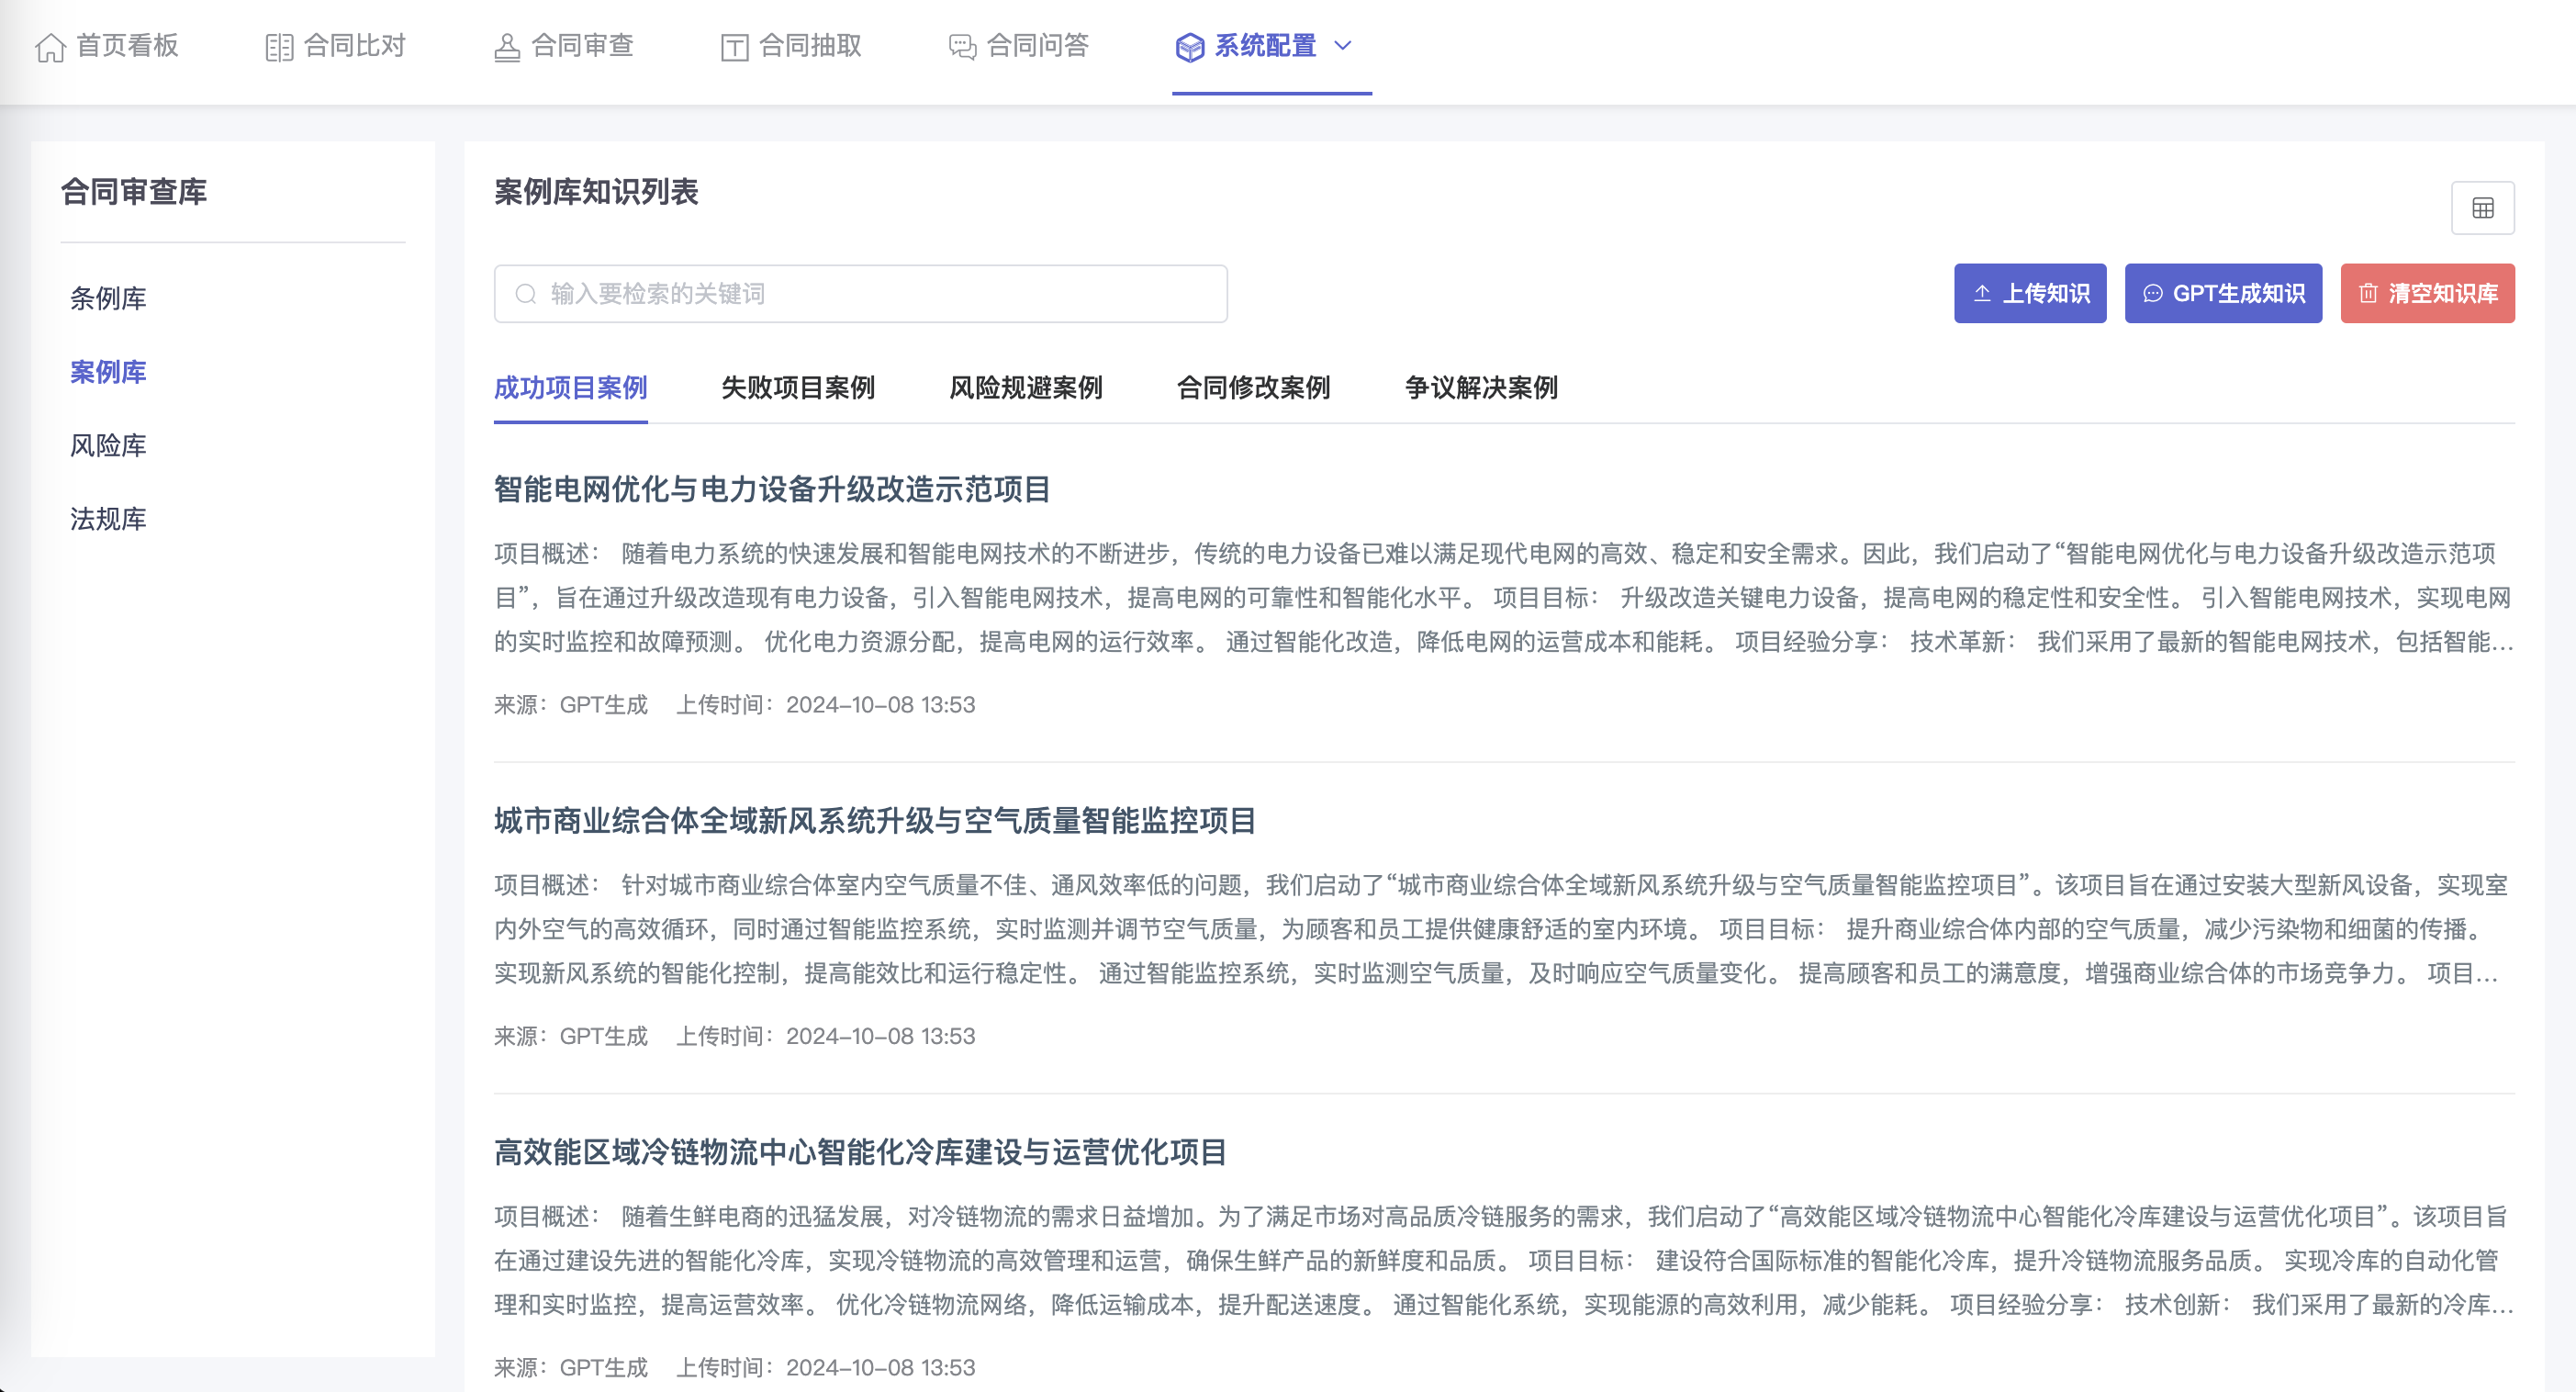
Task: Switch to the 失败项目案例 tab
Action: pos(797,388)
